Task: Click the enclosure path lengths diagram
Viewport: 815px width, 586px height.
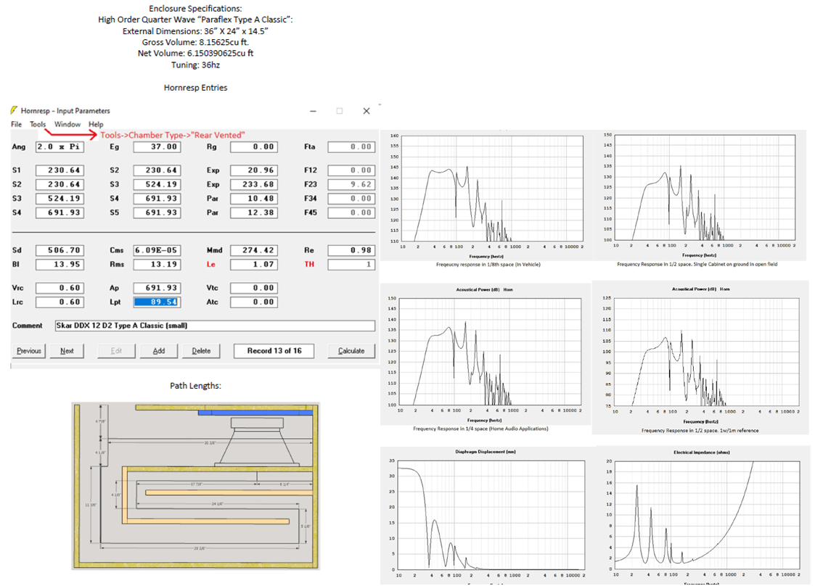Action: pos(195,486)
